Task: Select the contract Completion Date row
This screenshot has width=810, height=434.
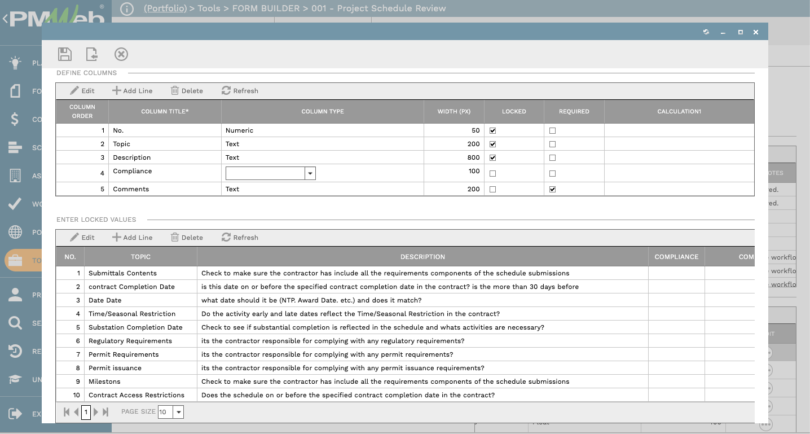Action: (405, 287)
